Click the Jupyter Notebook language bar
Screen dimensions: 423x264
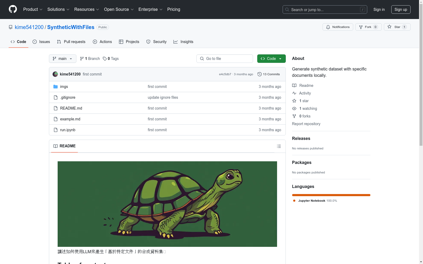click(x=331, y=195)
